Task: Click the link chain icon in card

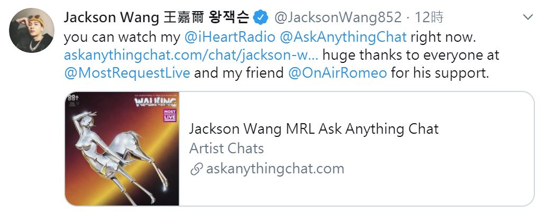Action: point(197,170)
